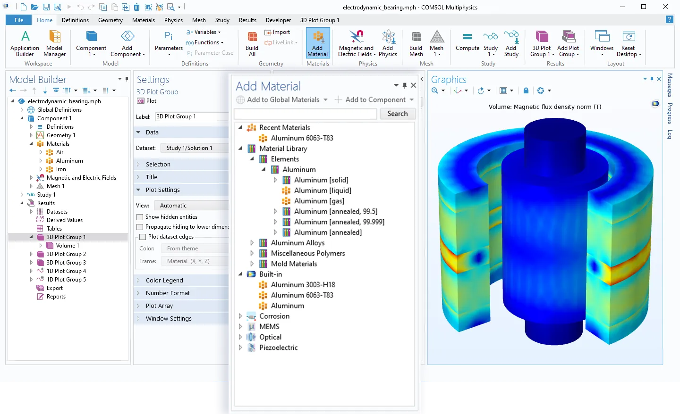Click the Search button in Add Material

tap(397, 114)
